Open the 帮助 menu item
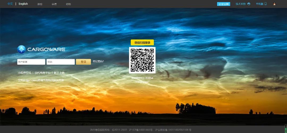Image resolution: width=287 pixels, height=133 pixels. [68, 4]
